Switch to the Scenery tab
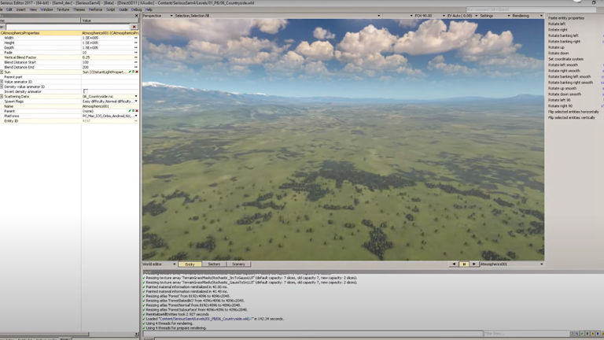This screenshot has width=604, height=340. click(x=238, y=264)
